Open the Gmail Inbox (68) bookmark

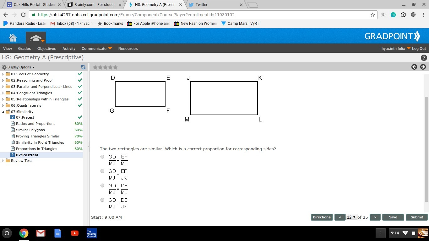pyautogui.click(x=72, y=24)
